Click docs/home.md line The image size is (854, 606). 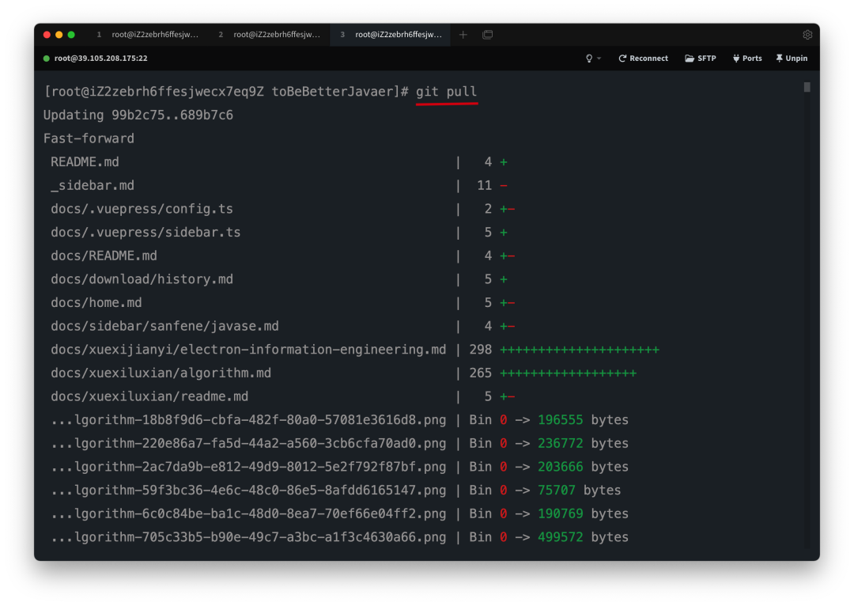click(x=96, y=302)
